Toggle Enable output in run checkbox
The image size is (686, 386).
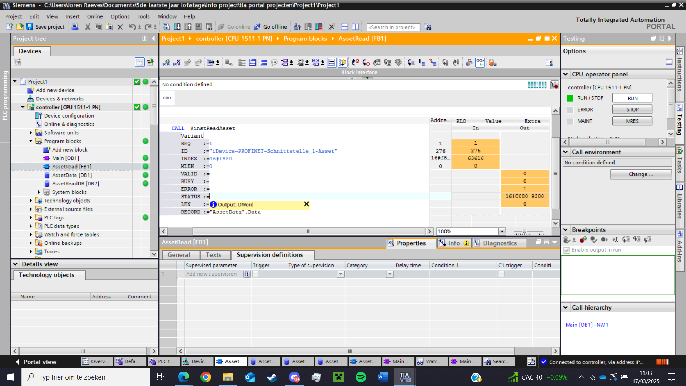pos(566,250)
